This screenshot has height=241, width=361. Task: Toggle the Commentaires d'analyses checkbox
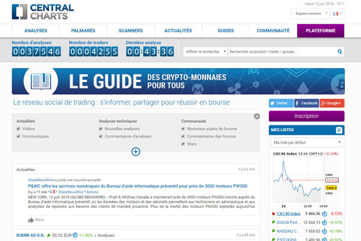100,136
